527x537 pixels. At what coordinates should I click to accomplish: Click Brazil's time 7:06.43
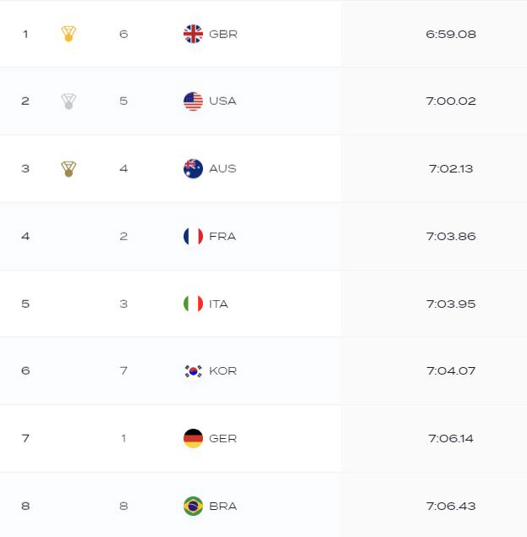[451, 506]
